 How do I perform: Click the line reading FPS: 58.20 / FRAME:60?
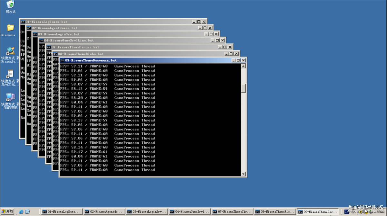(x=107, y=98)
